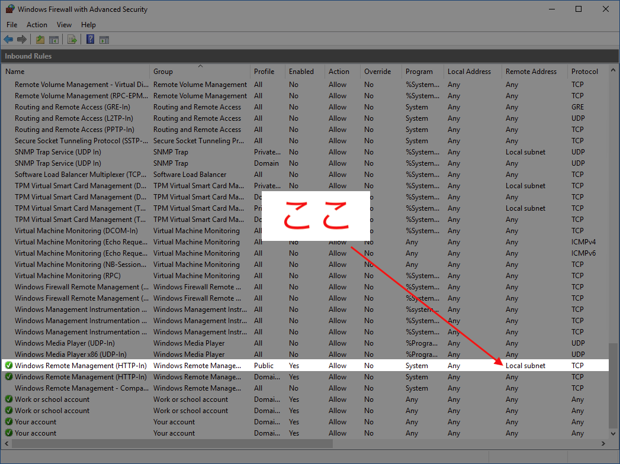
Task: Toggle the Show/Hide Console Tree icon
Action: [54, 40]
